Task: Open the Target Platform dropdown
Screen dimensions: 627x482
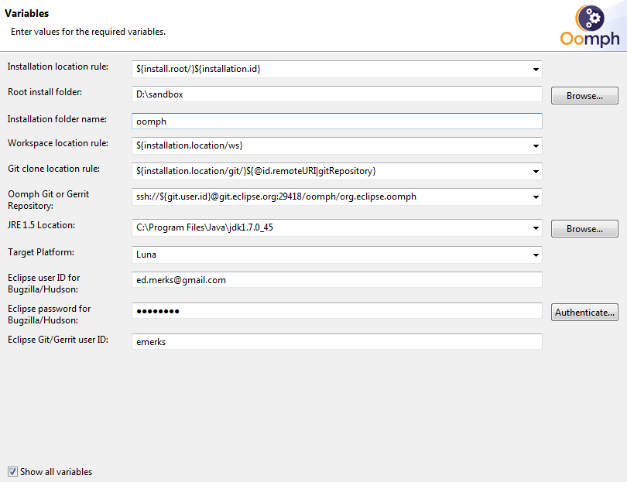Action: [x=536, y=255]
